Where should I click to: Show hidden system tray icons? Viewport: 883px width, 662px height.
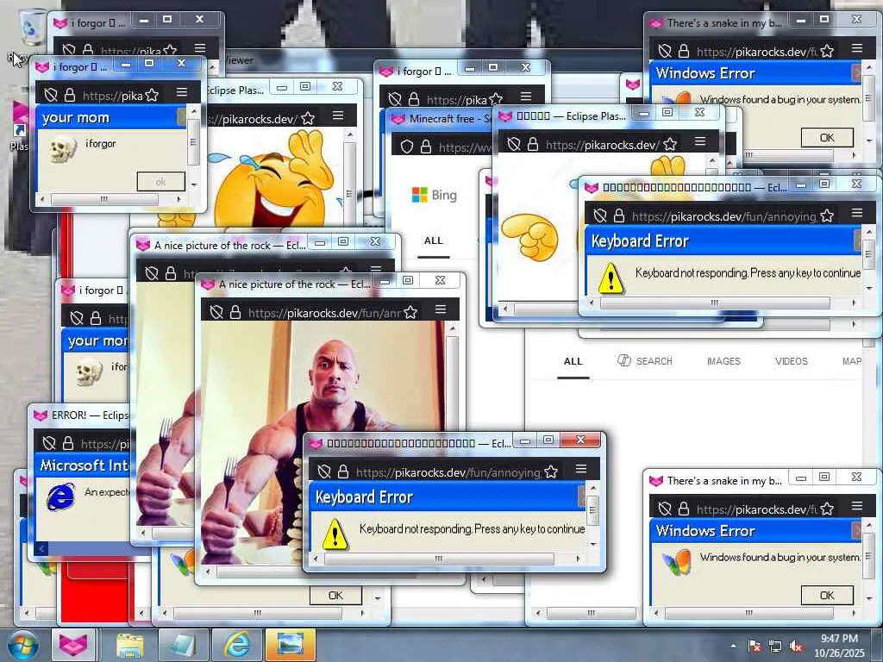tap(733, 646)
